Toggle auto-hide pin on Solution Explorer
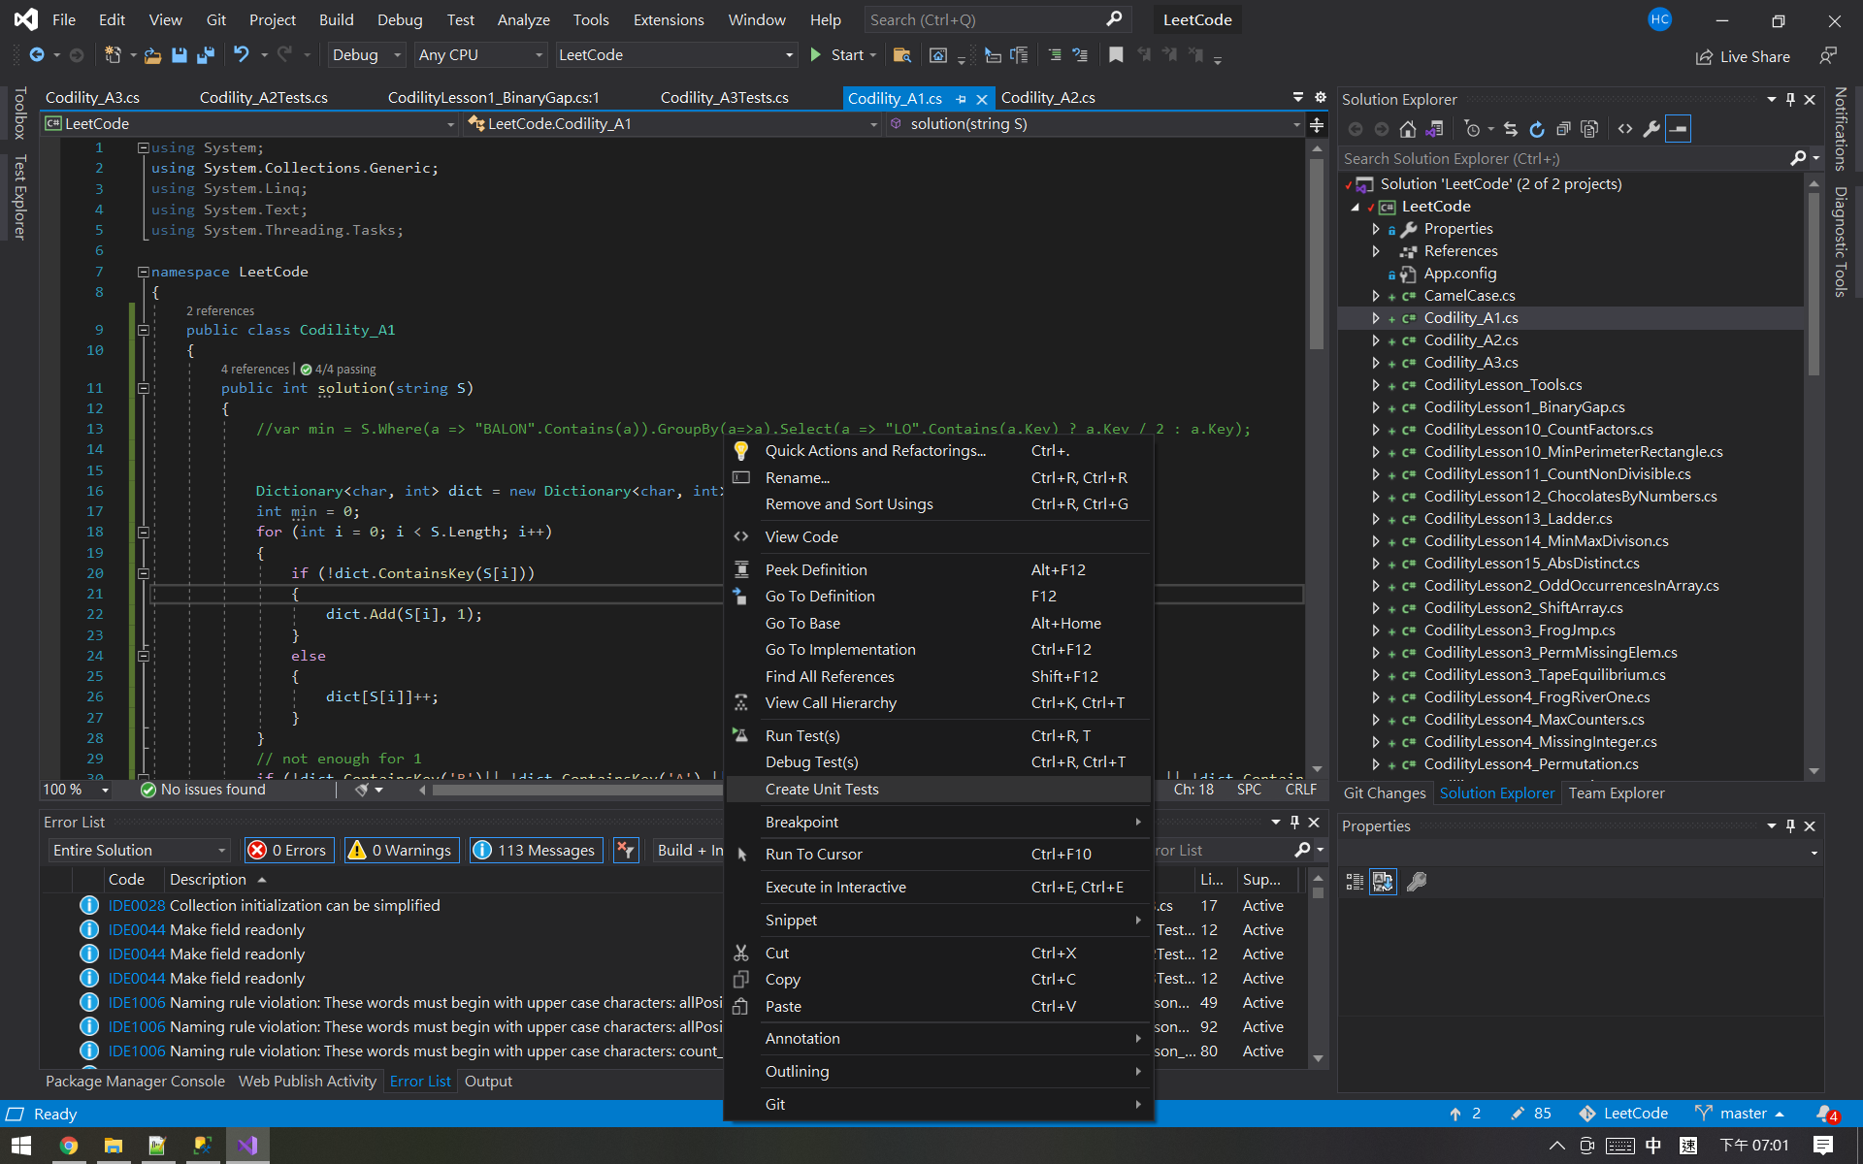The width and height of the screenshot is (1863, 1164). pyautogui.click(x=1790, y=99)
